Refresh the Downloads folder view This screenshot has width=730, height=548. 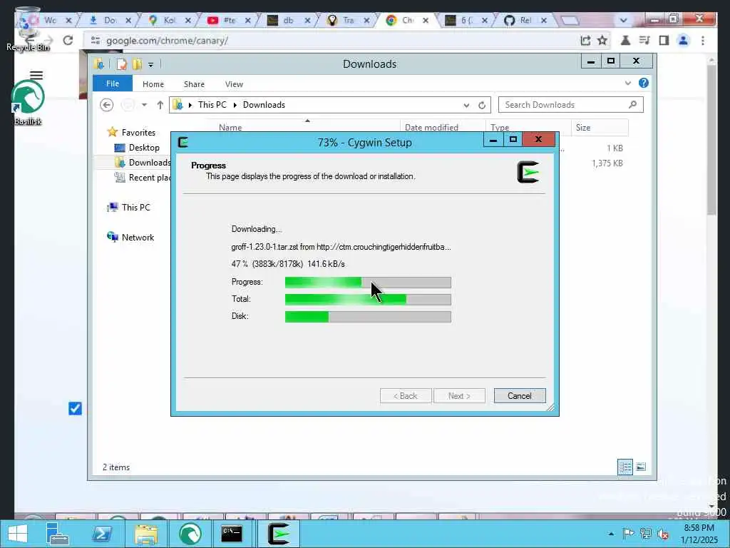pyautogui.click(x=482, y=106)
